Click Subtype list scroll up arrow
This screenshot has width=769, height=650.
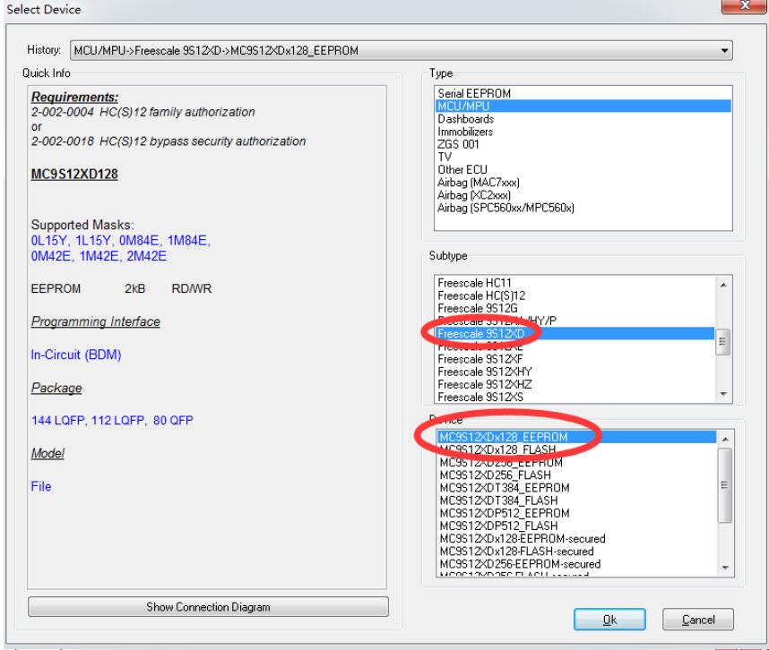pyautogui.click(x=723, y=285)
